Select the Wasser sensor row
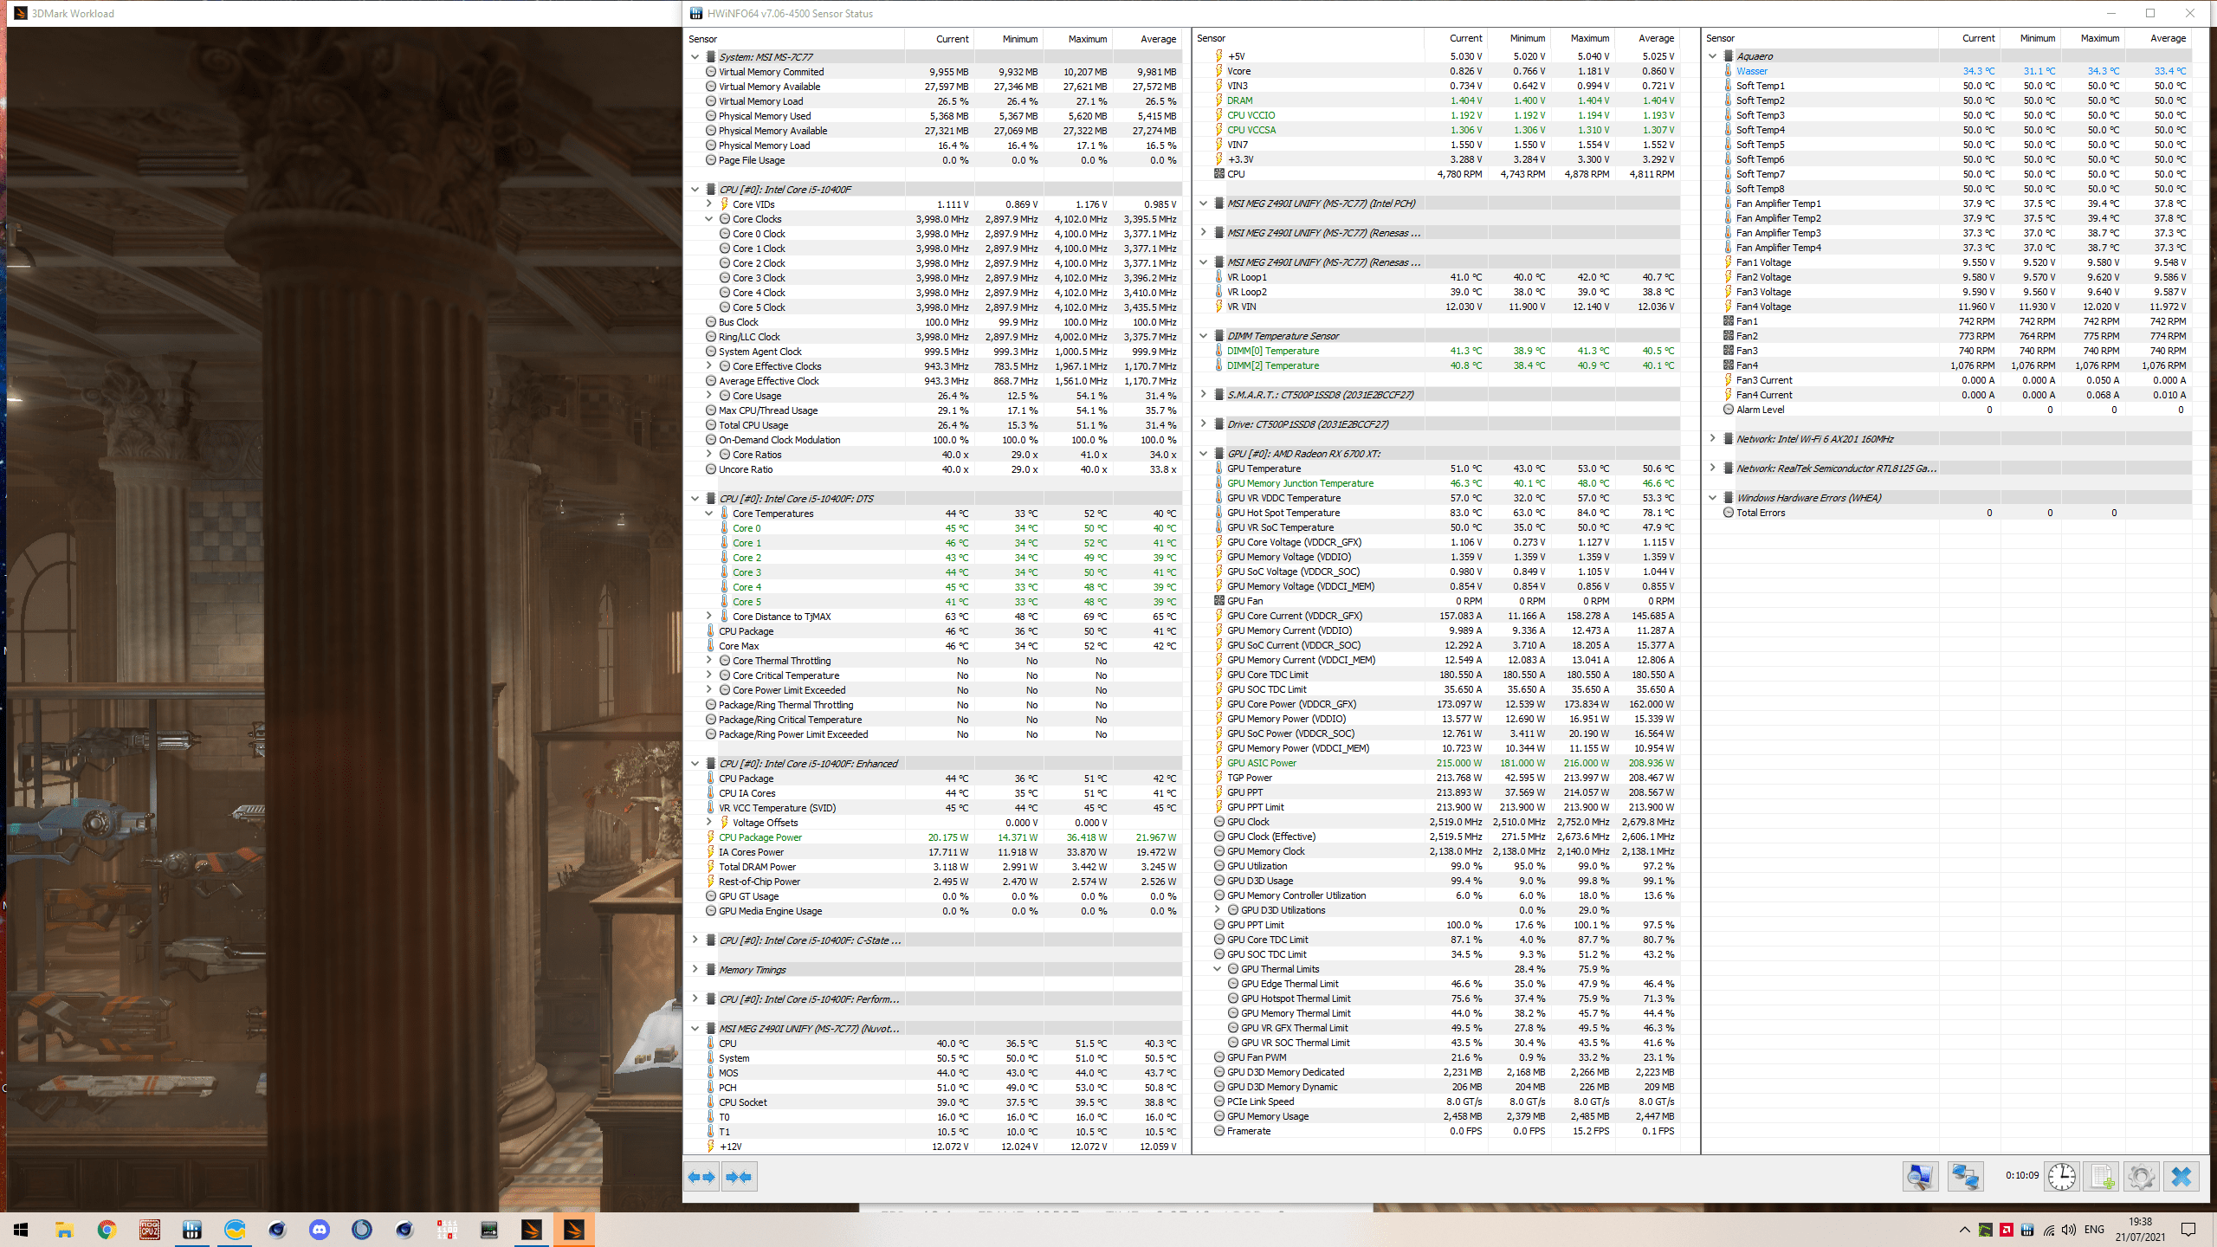Viewport: 2217px width, 1247px height. coord(1751,71)
